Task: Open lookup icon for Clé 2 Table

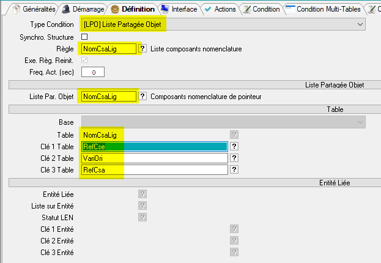Action: (x=234, y=158)
